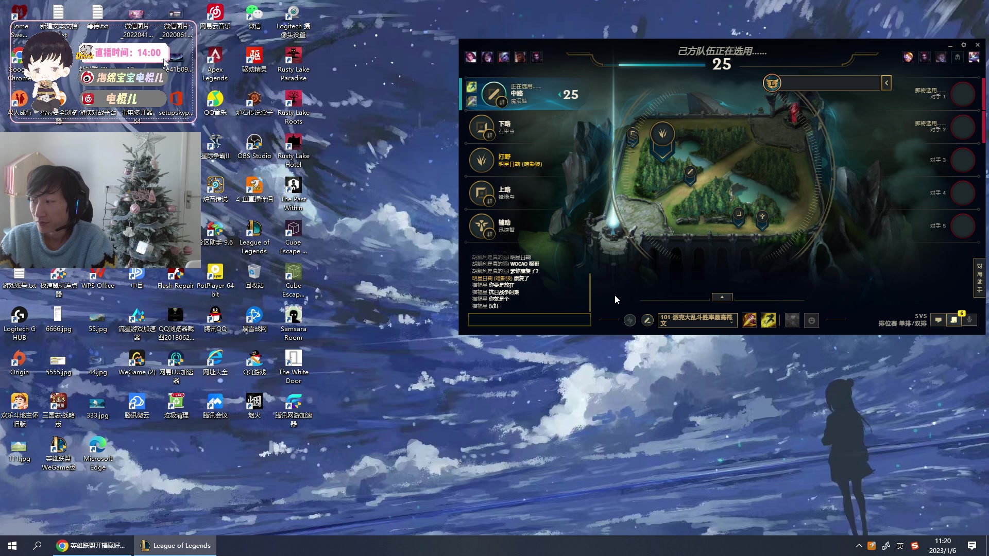
Task: Expand the panel with the ▲ arrow button
Action: coord(722,297)
